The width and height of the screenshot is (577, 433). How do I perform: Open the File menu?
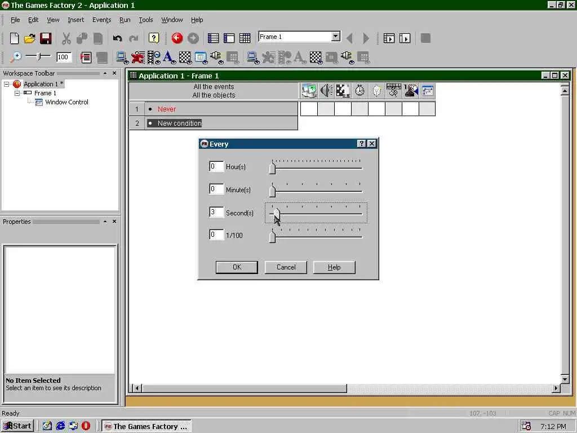[15, 20]
